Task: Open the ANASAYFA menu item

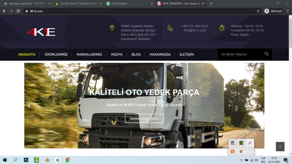Action: [27, 54]
